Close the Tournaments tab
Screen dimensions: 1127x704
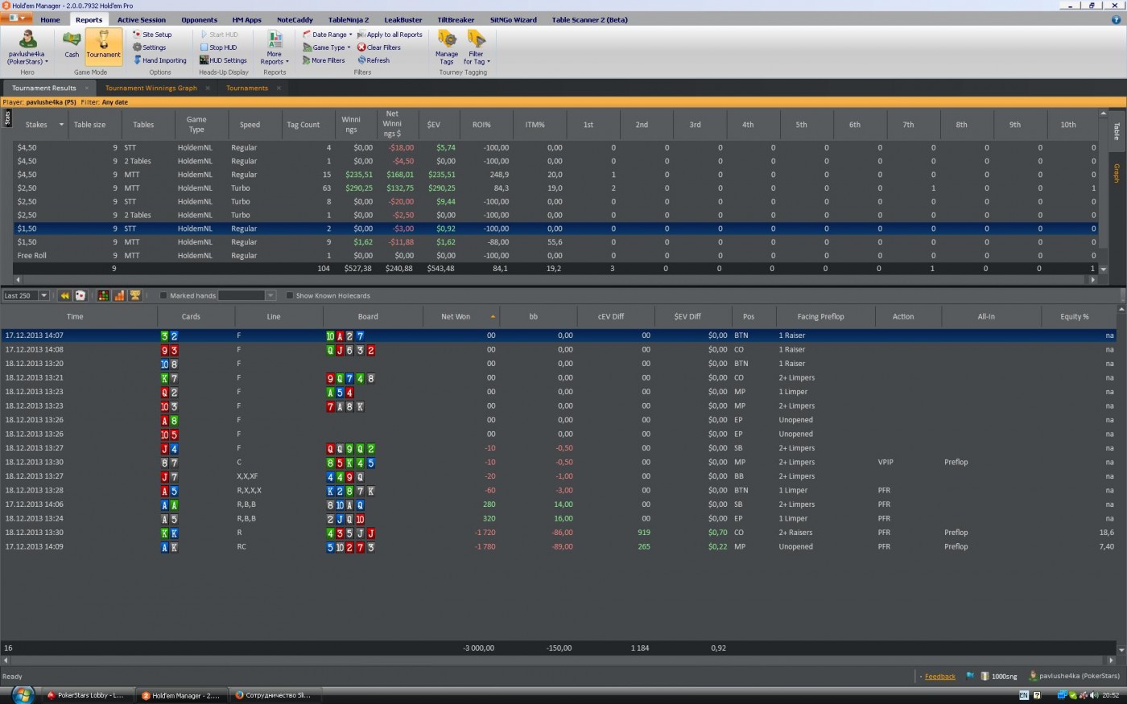click(279, 89)
